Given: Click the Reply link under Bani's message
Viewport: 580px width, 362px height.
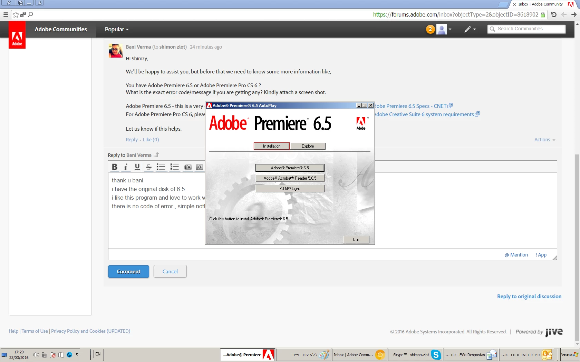Looking at the screenshot, I should pos(132,140).
